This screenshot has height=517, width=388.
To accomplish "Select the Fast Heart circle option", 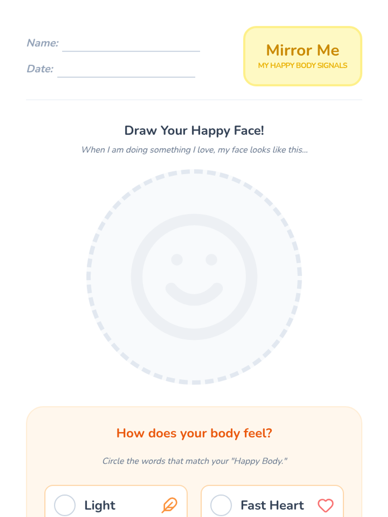I will tap(221, 505).
